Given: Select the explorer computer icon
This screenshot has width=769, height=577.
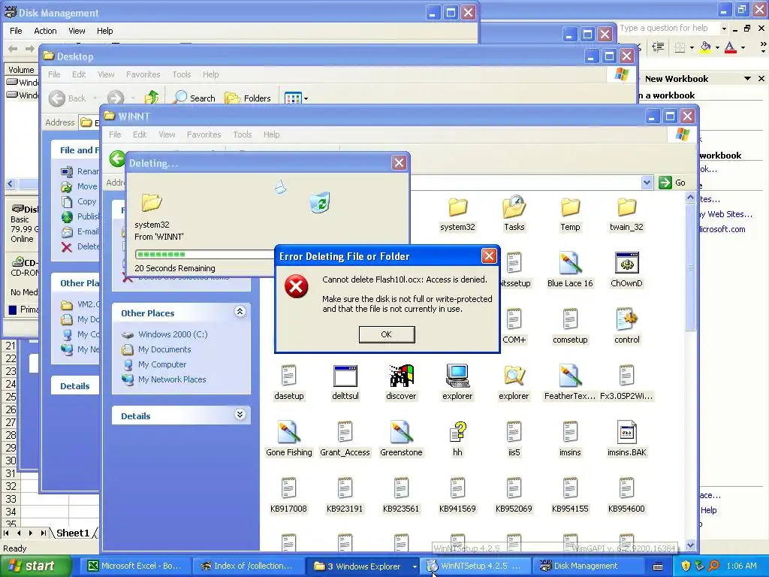Looking at the screenshot, I should click(x=457, y=382).
